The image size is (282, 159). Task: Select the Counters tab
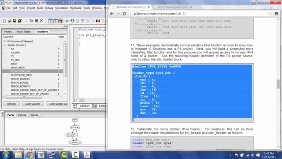coord(42,31)
